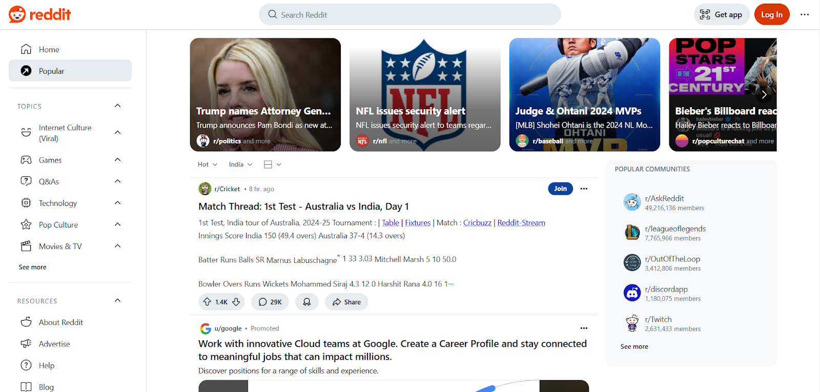Click the award icon on the Cricket post

pyautogui.click(x=307, y=302)
